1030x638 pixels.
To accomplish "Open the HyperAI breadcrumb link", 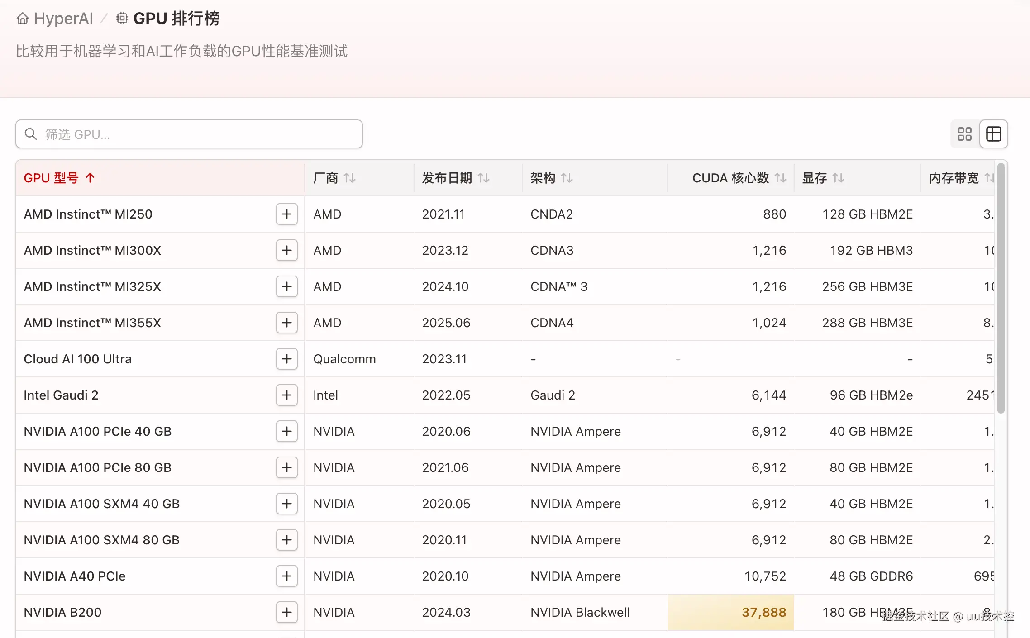I will coord(63,19).
